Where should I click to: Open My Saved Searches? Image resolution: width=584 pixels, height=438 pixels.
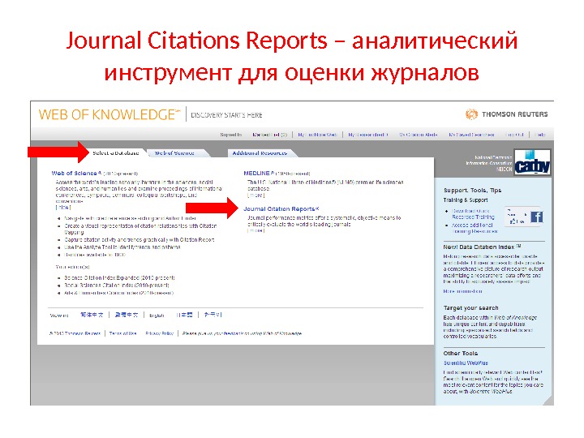tap(471, 135)
